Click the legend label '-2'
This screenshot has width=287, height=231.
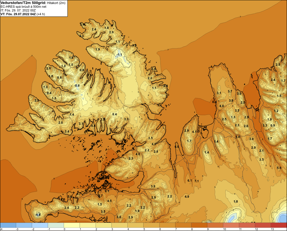[33, 229]
